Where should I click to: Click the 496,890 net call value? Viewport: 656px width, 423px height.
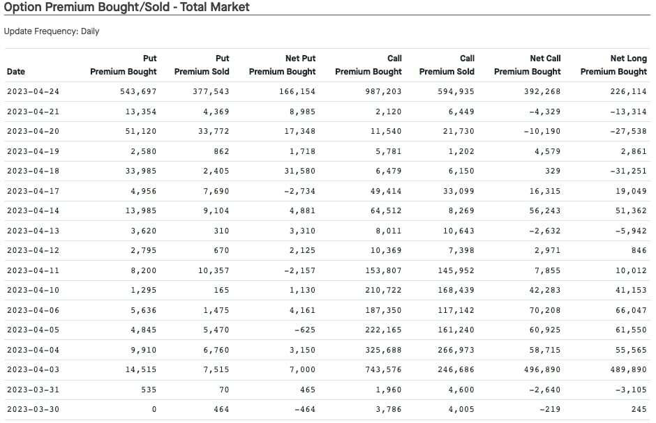(x=542, y=369)
